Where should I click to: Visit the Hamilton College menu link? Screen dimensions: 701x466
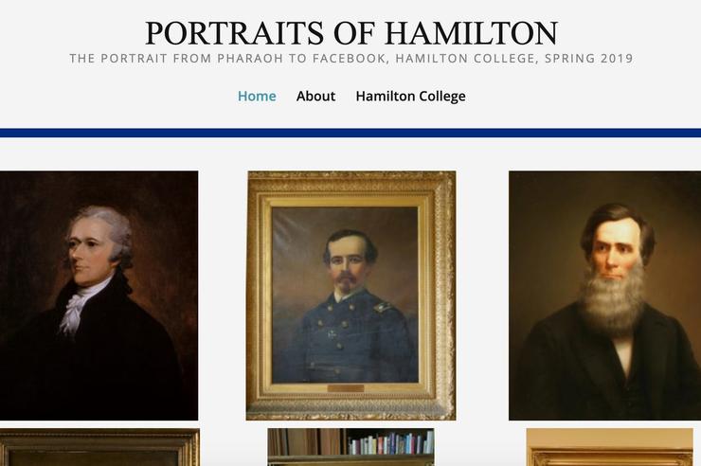pyautogui.click(x=410, y=97)
